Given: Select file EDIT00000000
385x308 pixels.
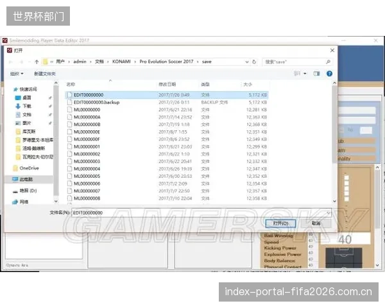Looking at the screenshot, I should (167, 95).
